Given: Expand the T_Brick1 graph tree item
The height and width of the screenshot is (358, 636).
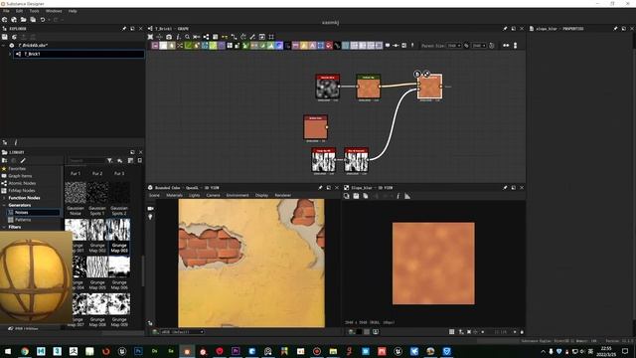Looking at the screenshot, I should (x=11, y=54).
